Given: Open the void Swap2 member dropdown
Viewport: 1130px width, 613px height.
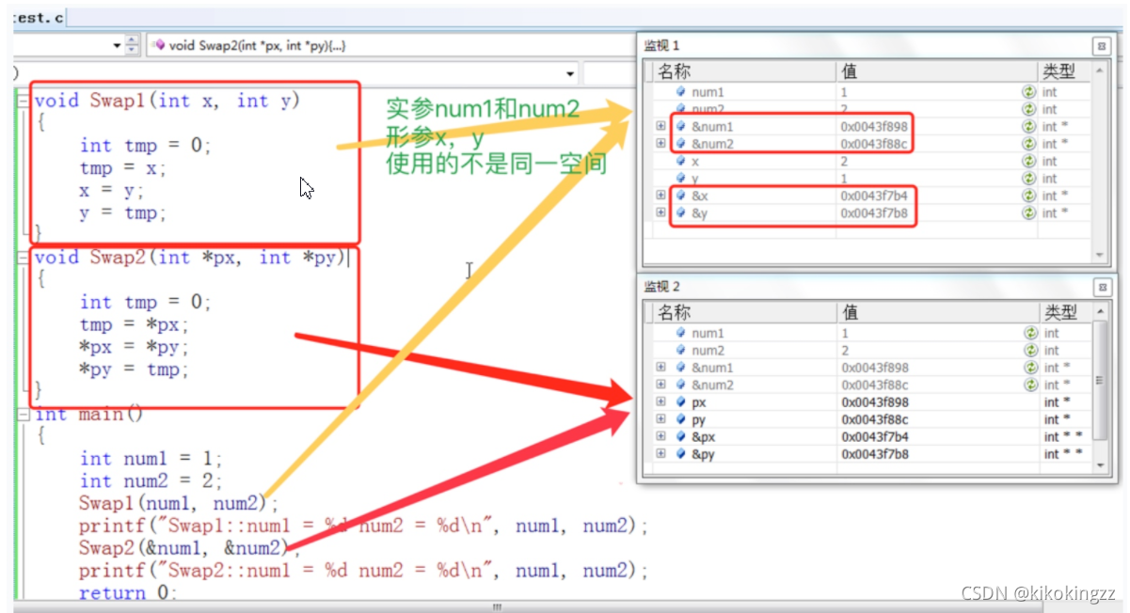Looking at the screenshot, I should pos(393,44).
